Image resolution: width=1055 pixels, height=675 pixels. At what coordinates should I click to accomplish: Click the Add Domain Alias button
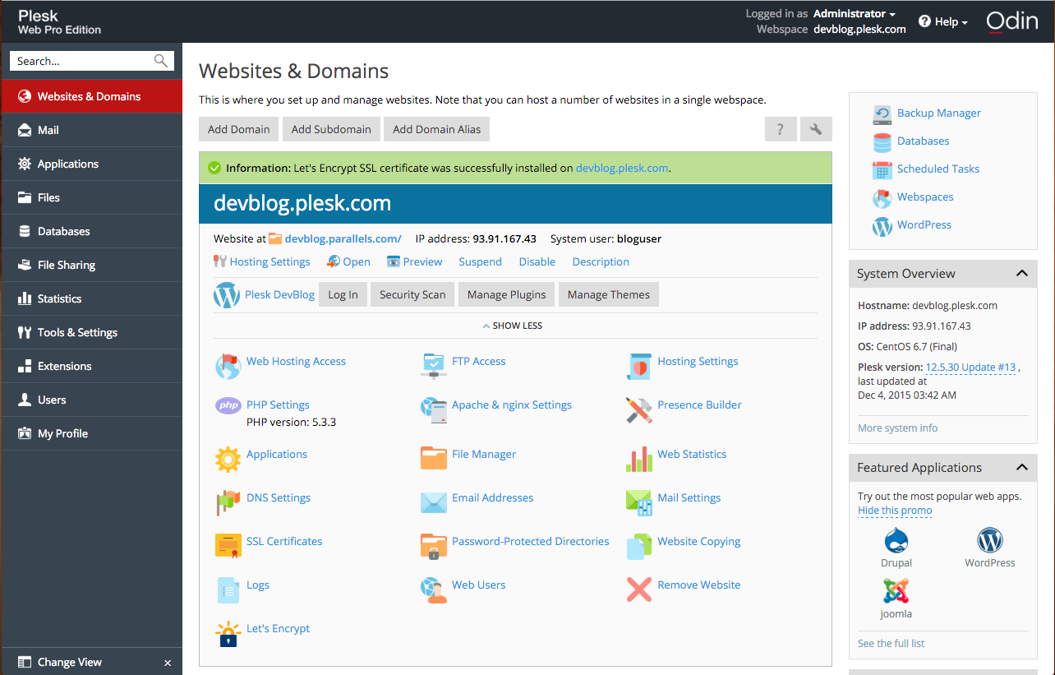tap(437, 129)
